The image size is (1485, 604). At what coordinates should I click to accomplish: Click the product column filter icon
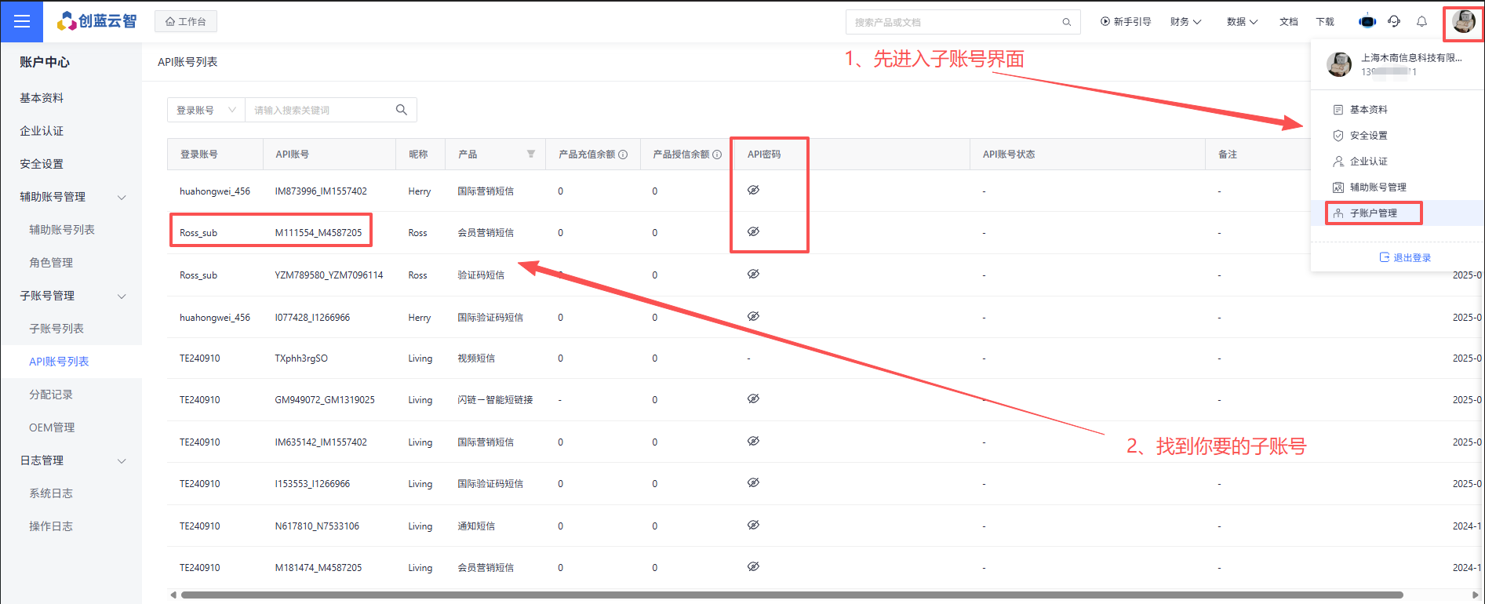(531, 155)
